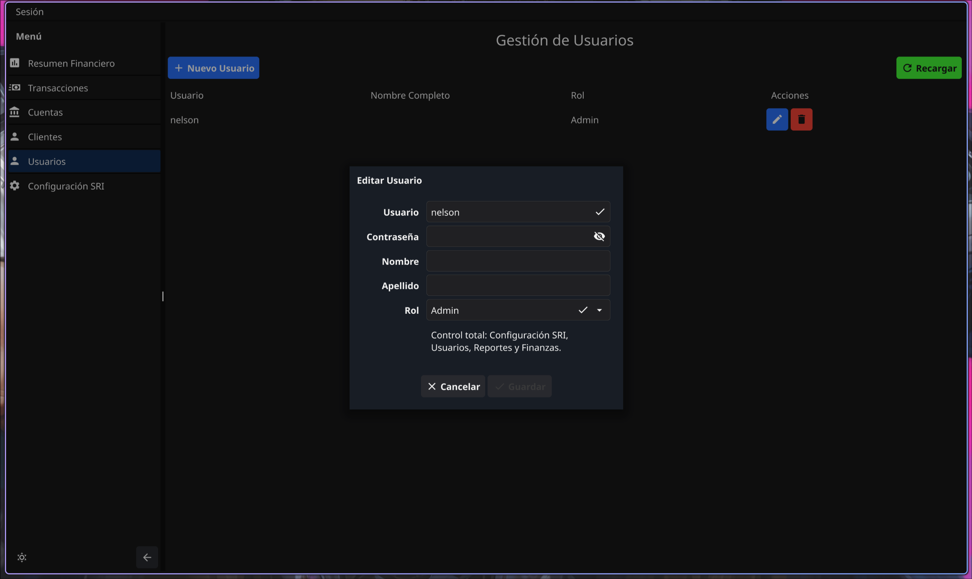Click the green Recargar button
This screenshot has height=579, width=972.
click(x=928, y=68)
